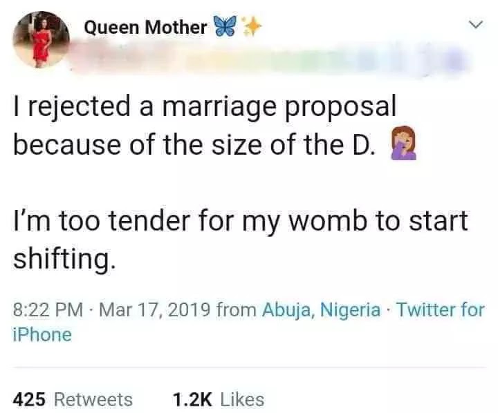This screenshot has height=413, width=498.
Task: Click the blue butterfly emoji icon
Action: coord(224,27)
